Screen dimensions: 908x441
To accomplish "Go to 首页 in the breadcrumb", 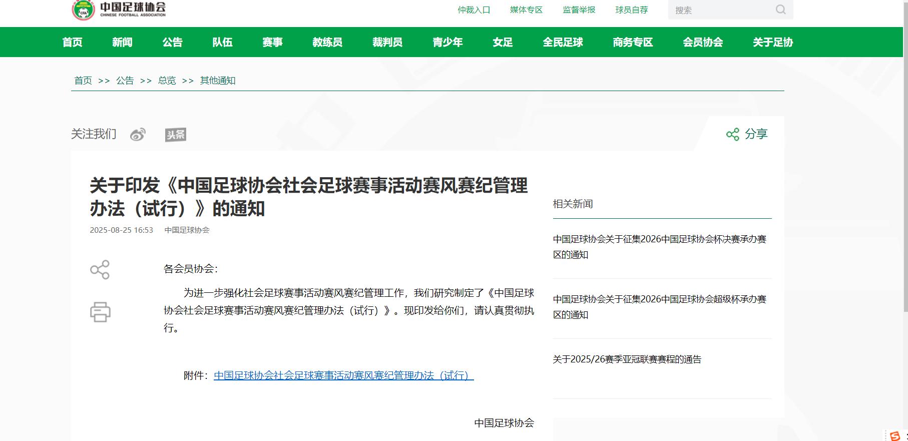I will (83, 81).
